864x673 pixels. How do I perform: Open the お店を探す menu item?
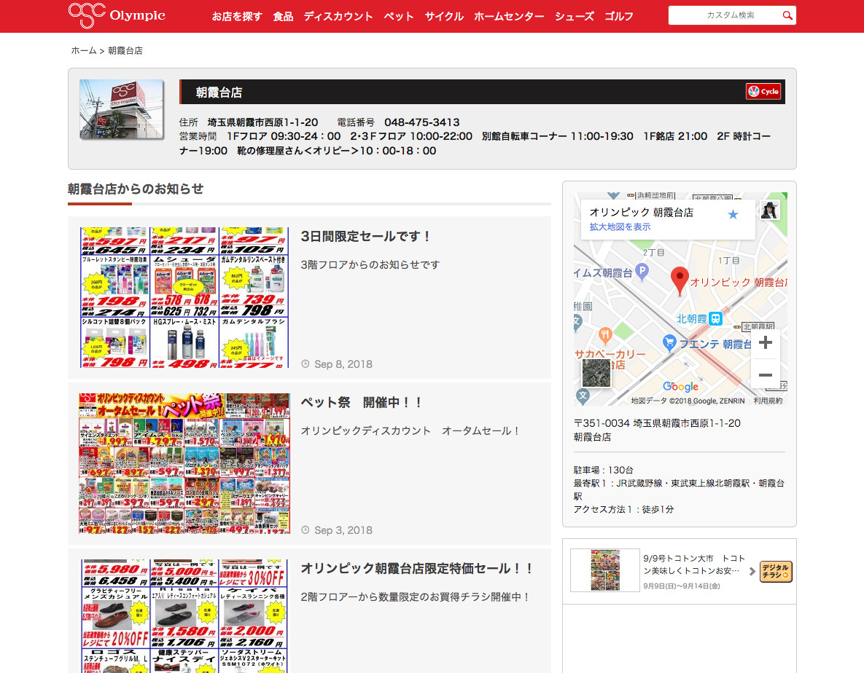pyautogui.click(x=237, y=16)
